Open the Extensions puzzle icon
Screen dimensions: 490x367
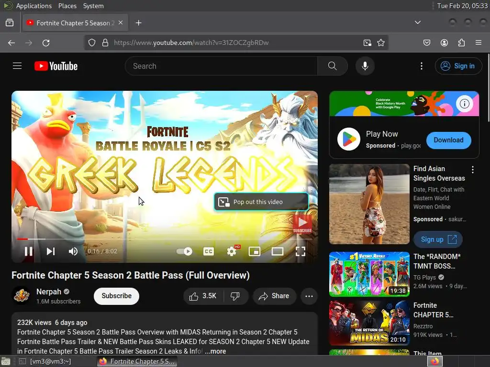tap(461, 43)
